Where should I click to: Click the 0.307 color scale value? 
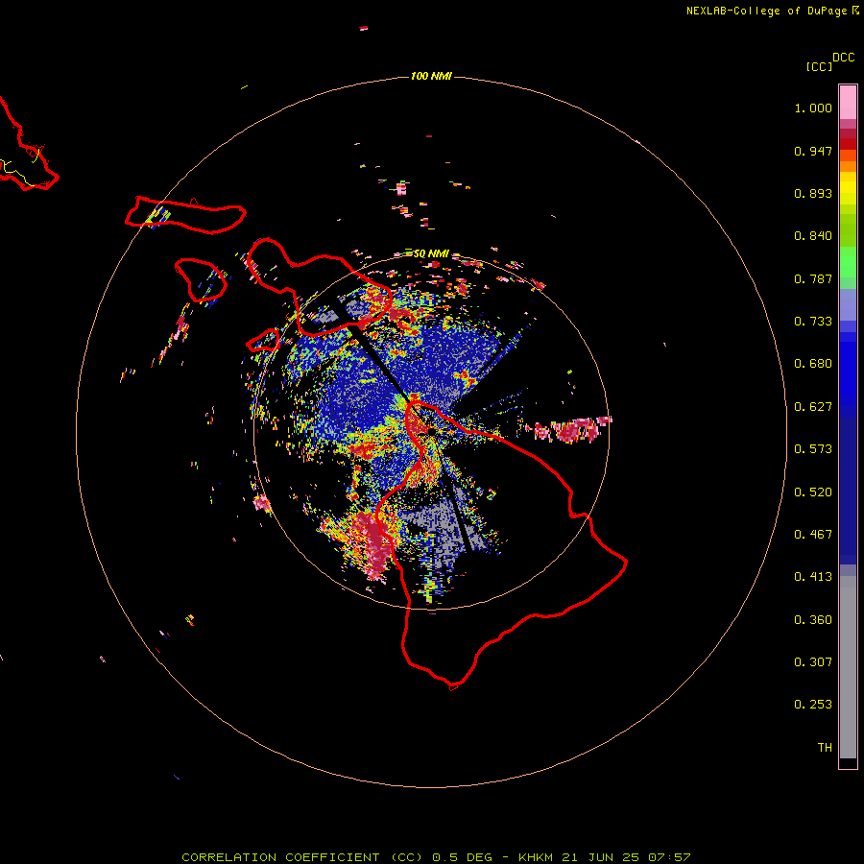(813, 662)
